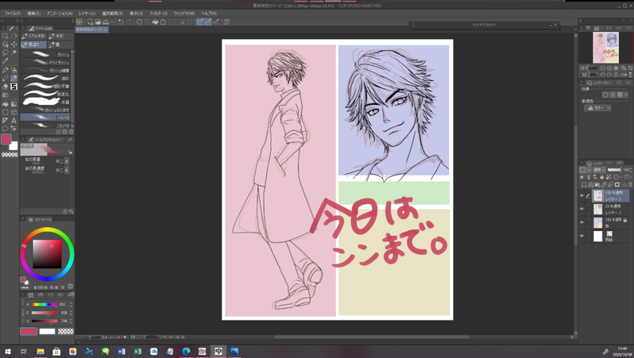Viewport: 634px width, 358px height.
Task: Select the Balloon tool
Action: tap(6, 129)
